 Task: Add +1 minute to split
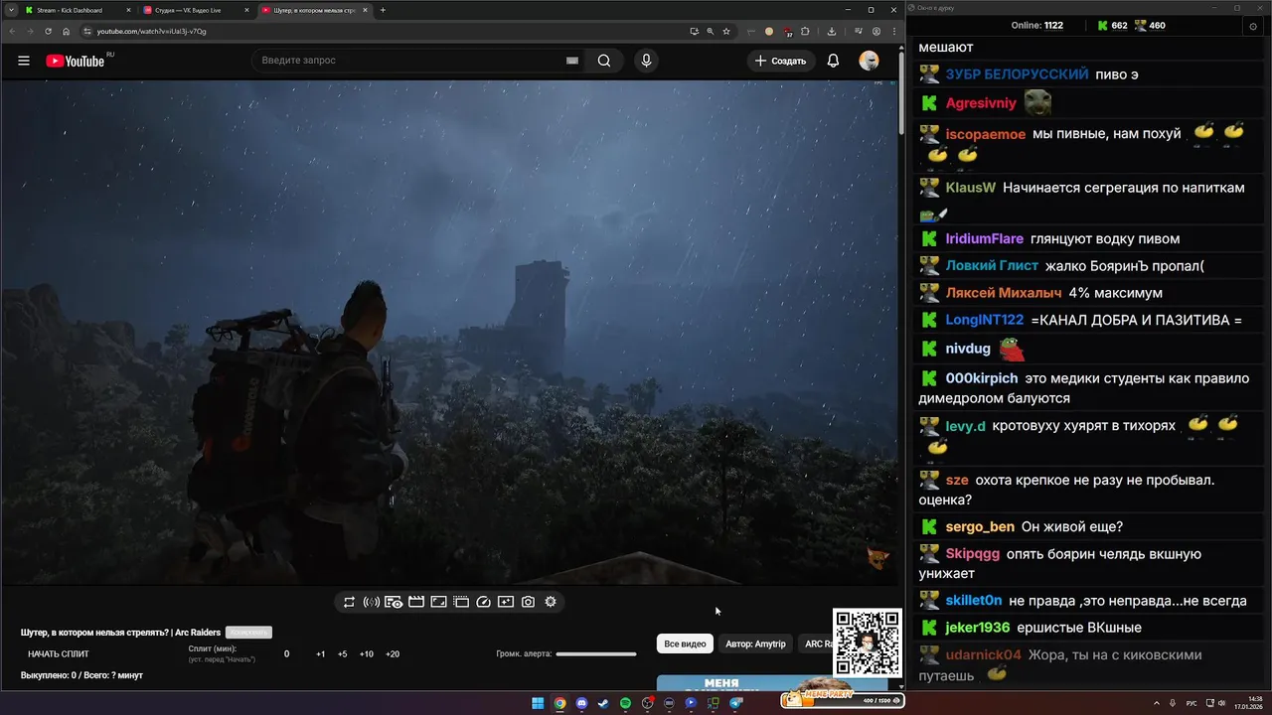pos(320,654)
